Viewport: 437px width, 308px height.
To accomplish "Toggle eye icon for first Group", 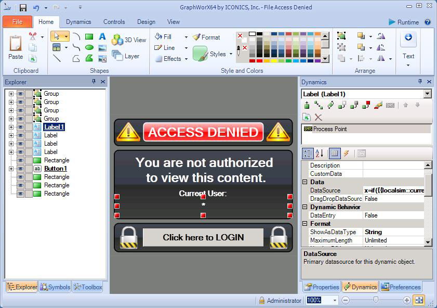I will [x=20, y=94].
